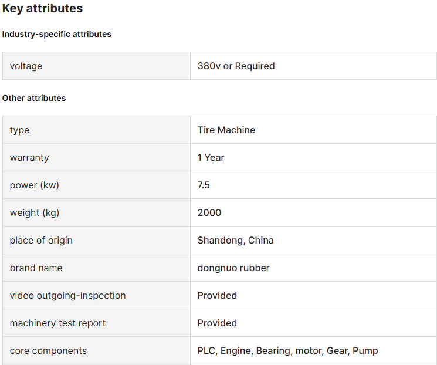This screenshot has width=437, height=365.
Task: Click the dongnuo rubber brand value
Action: coord(233,268)
